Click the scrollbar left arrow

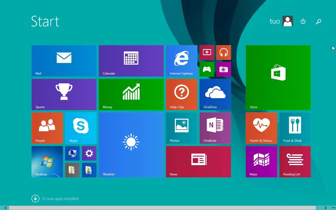click(5, 208)
